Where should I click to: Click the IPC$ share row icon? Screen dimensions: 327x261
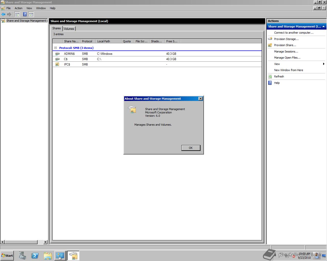click(x=57, y=64)
